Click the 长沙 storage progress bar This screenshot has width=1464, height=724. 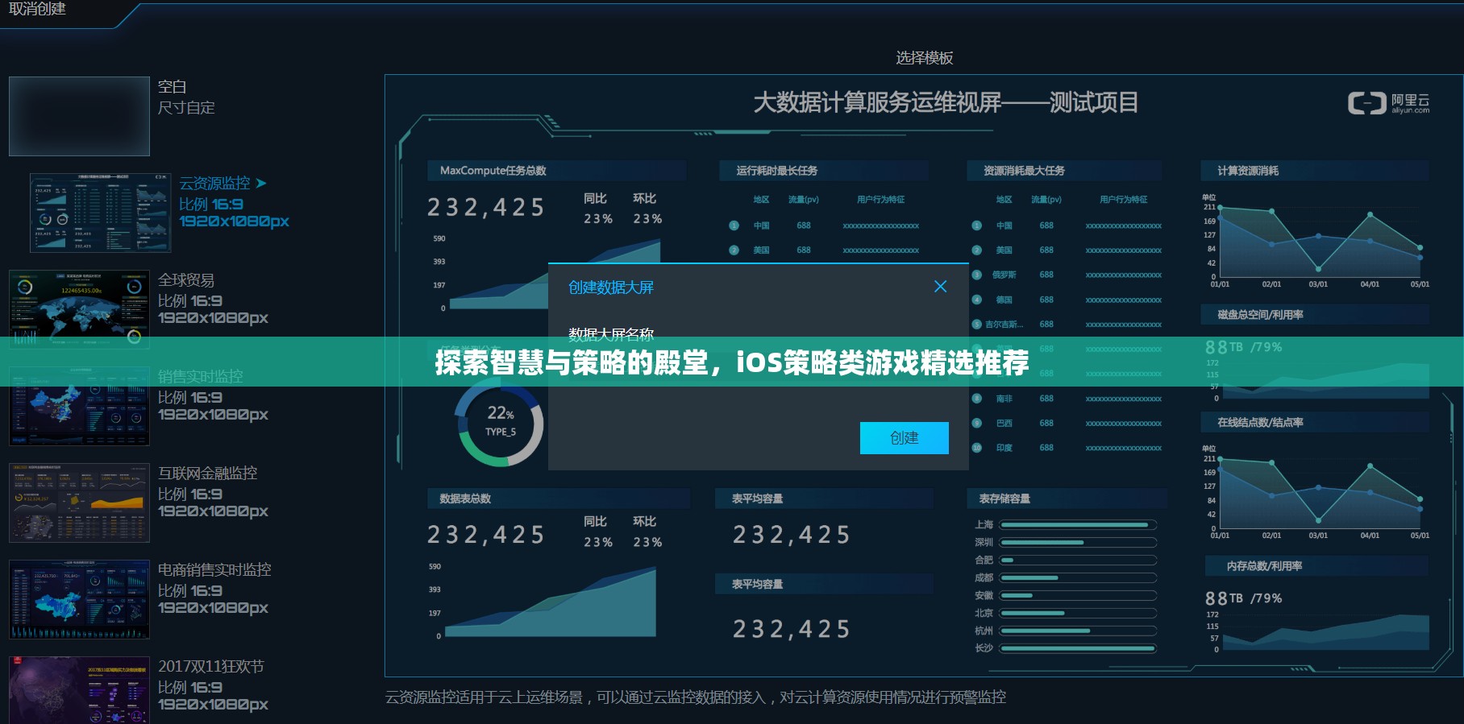pyautogui.click(x=1079, y=648)
